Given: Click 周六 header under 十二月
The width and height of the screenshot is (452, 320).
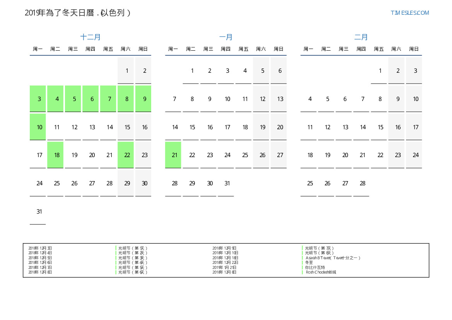Looking at the screenshot, I should [x=125, y=49].
